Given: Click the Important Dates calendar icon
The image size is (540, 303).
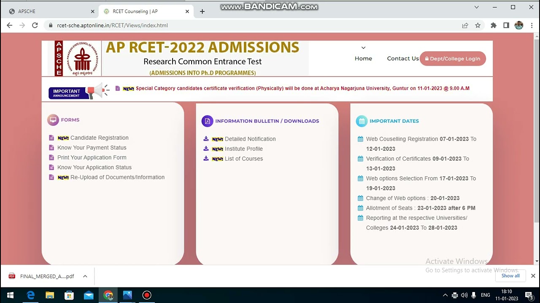Looking at the screenshot, I should click(362, 121).
